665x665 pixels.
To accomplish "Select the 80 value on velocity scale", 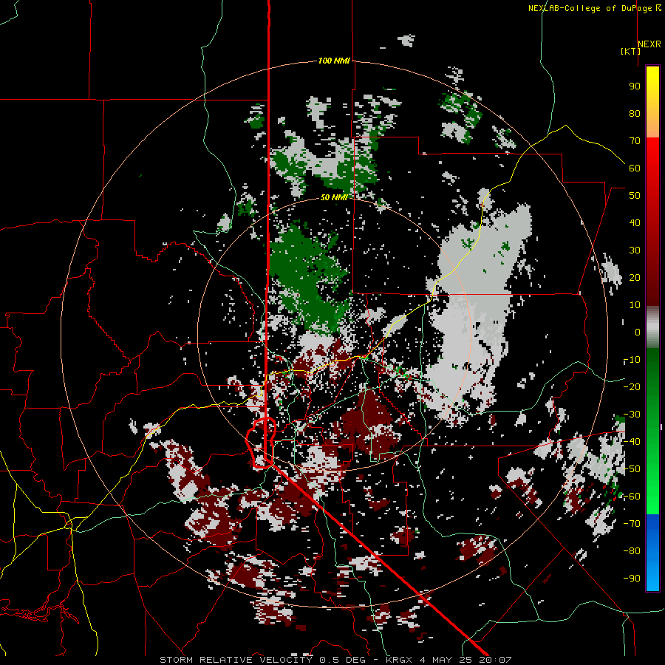I will point(635,113).
